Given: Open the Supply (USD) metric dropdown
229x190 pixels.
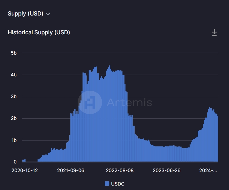Looking at the screenshot, I should coord(26,14).
